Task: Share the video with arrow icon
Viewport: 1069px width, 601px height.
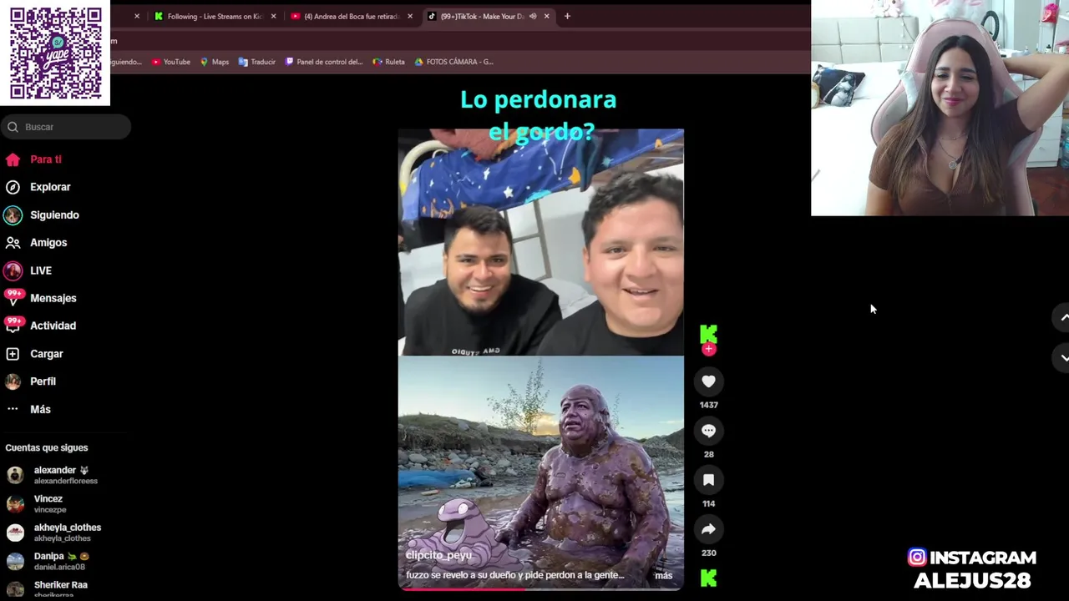Action: point(708,529)
